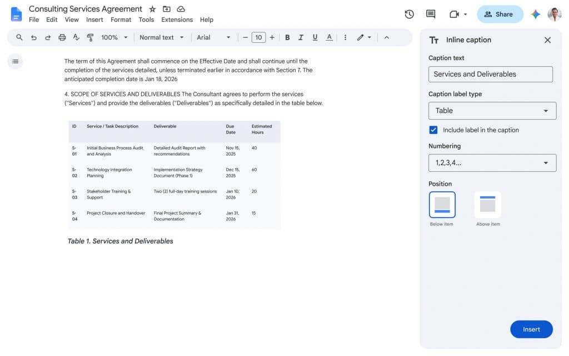Screen dimensions: 569x356
Task: Activate the paint format tool
Action: [90, 37]
